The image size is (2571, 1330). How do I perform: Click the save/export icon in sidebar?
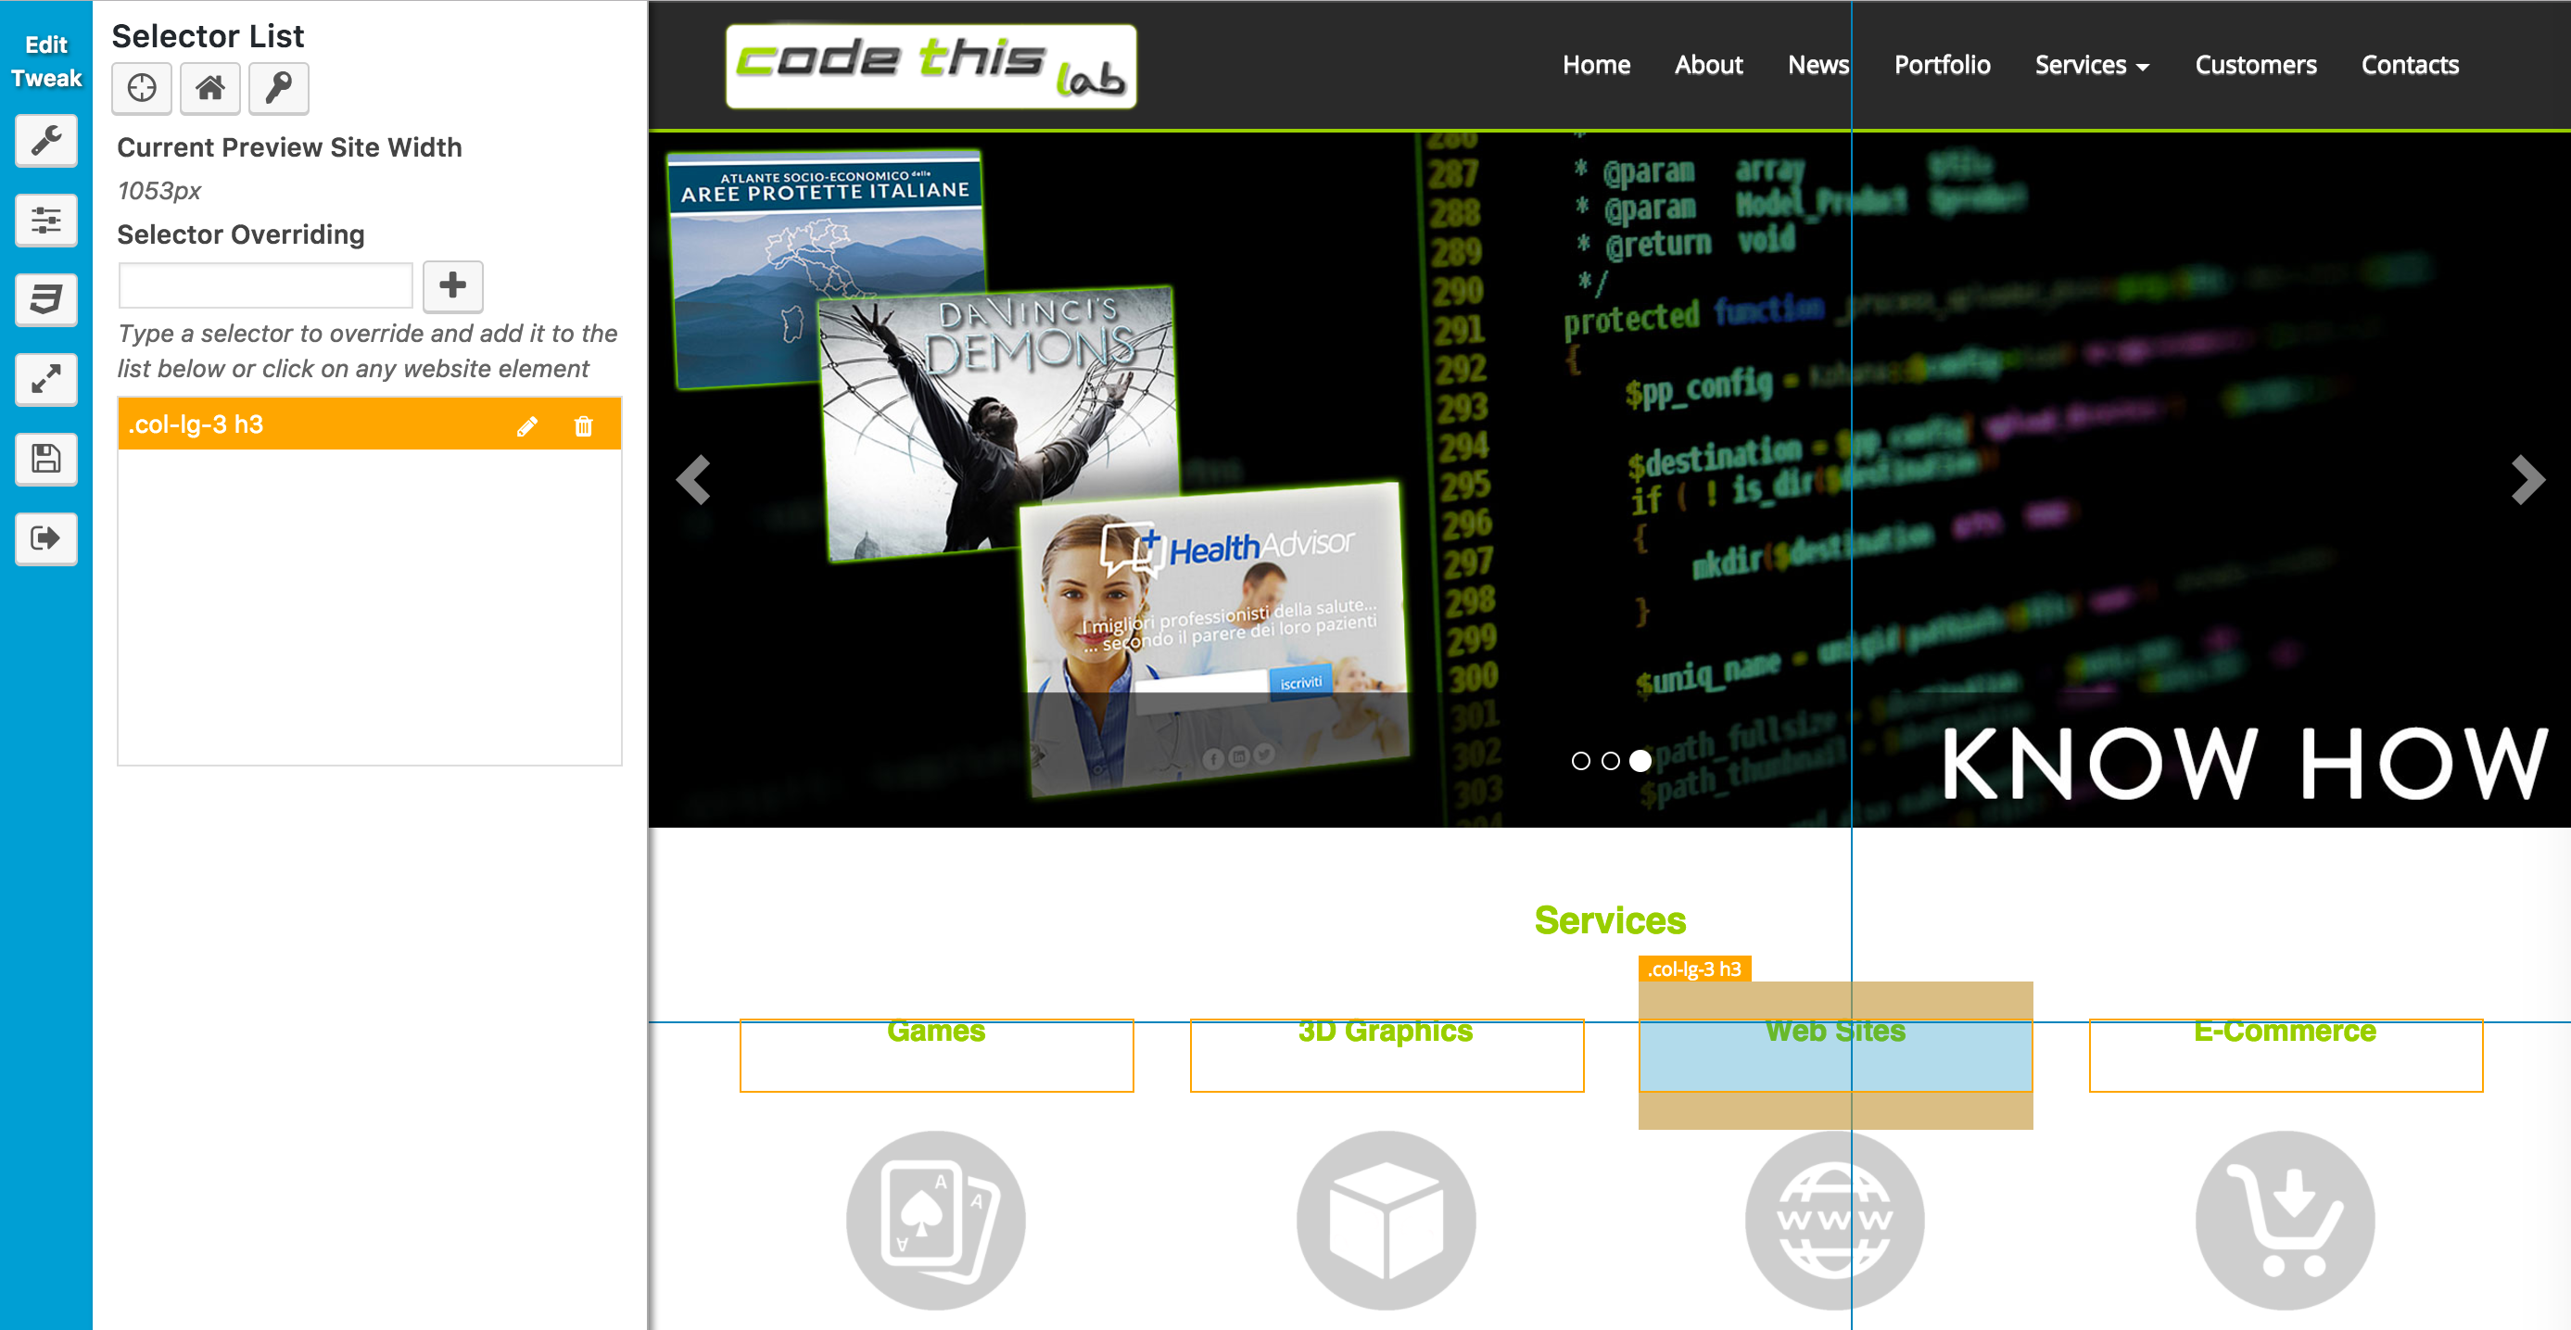(45, 458)
